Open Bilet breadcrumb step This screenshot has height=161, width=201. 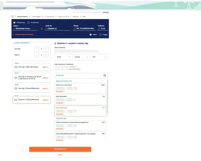(x=84, y=16)
